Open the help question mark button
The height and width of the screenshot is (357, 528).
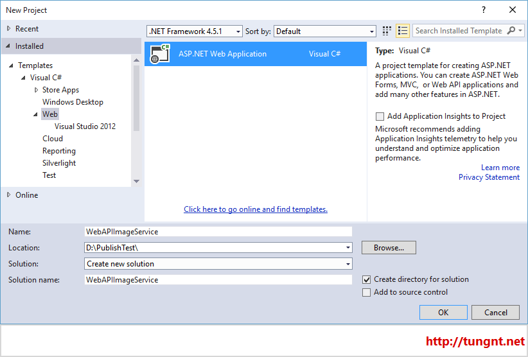484,10
